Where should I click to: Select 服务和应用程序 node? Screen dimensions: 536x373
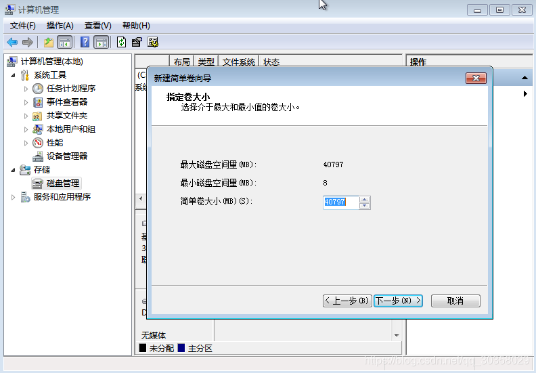click(x=62, y=197)
